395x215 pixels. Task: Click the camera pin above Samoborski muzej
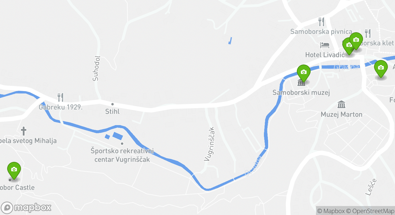303,73
